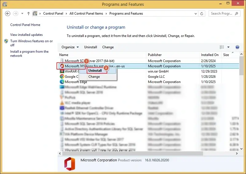Image resolution: width=246 pixels, height=174 pixels.
Task: Open the Help question mark icon
Action: tap(237, 47)
